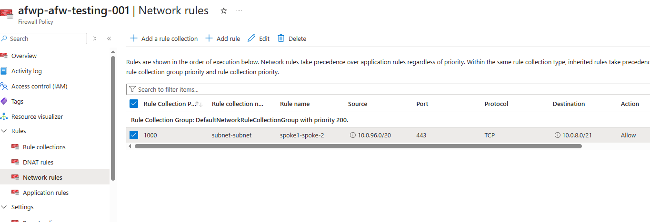Toggle the select-all checkbox in table header
Screen dimensions: 650x222
point(134,104)
